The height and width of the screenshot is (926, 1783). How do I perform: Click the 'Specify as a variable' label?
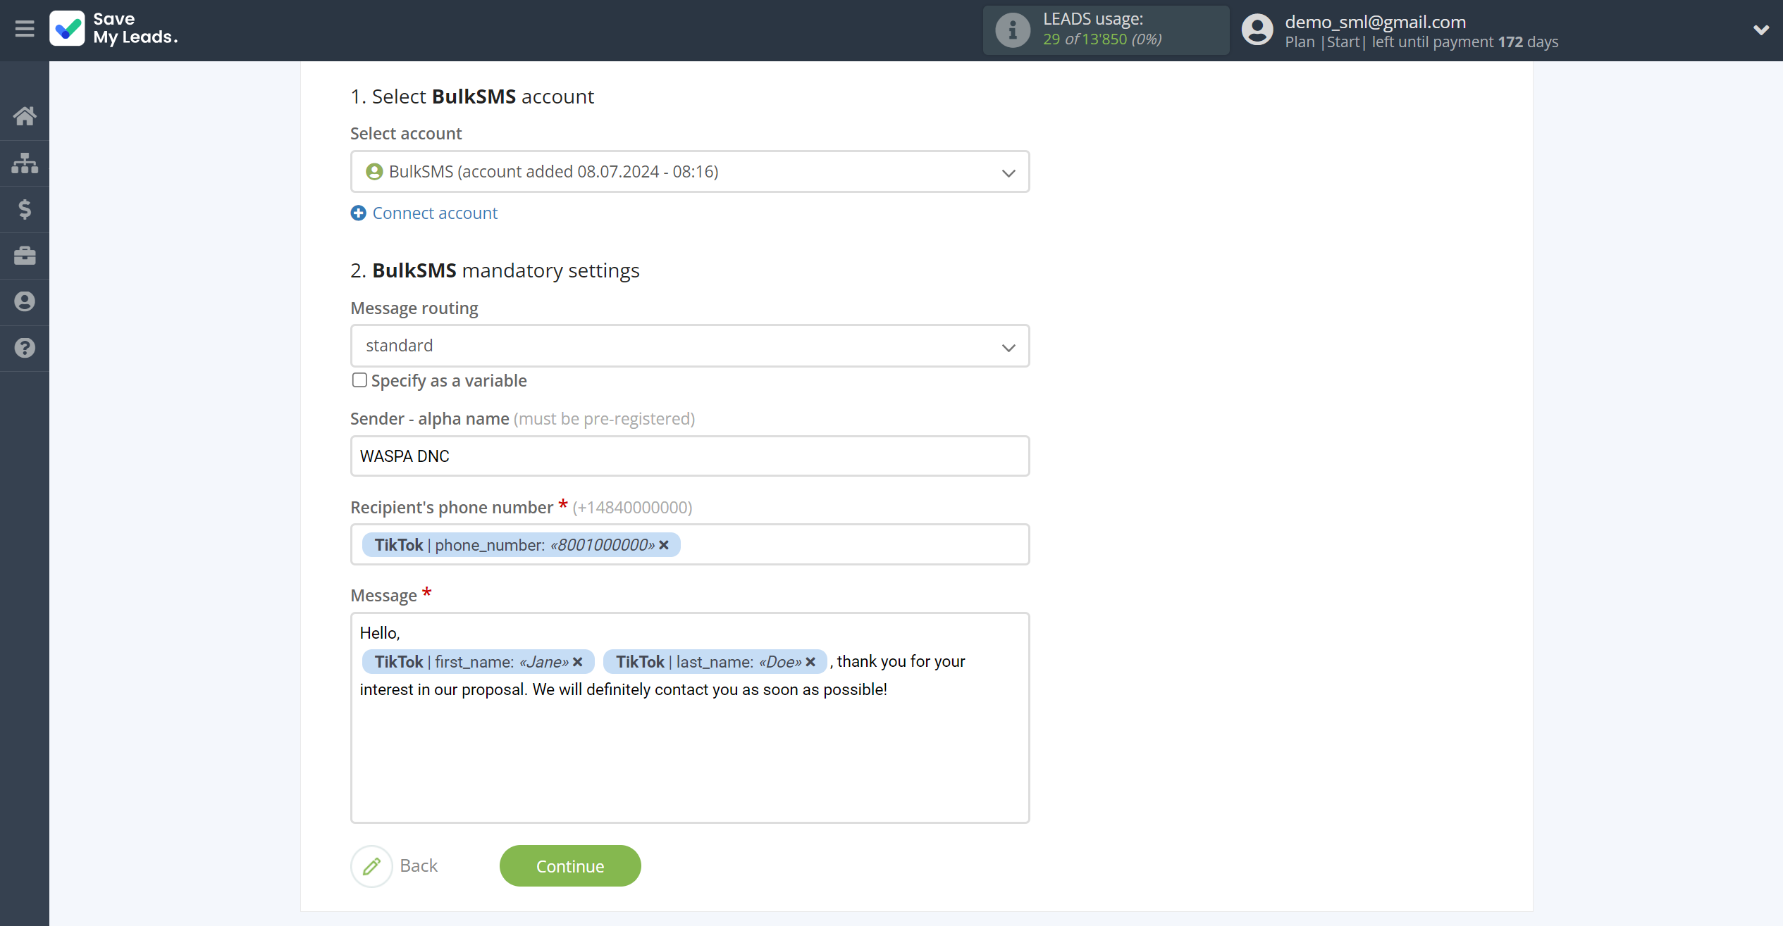coord(449,381)
